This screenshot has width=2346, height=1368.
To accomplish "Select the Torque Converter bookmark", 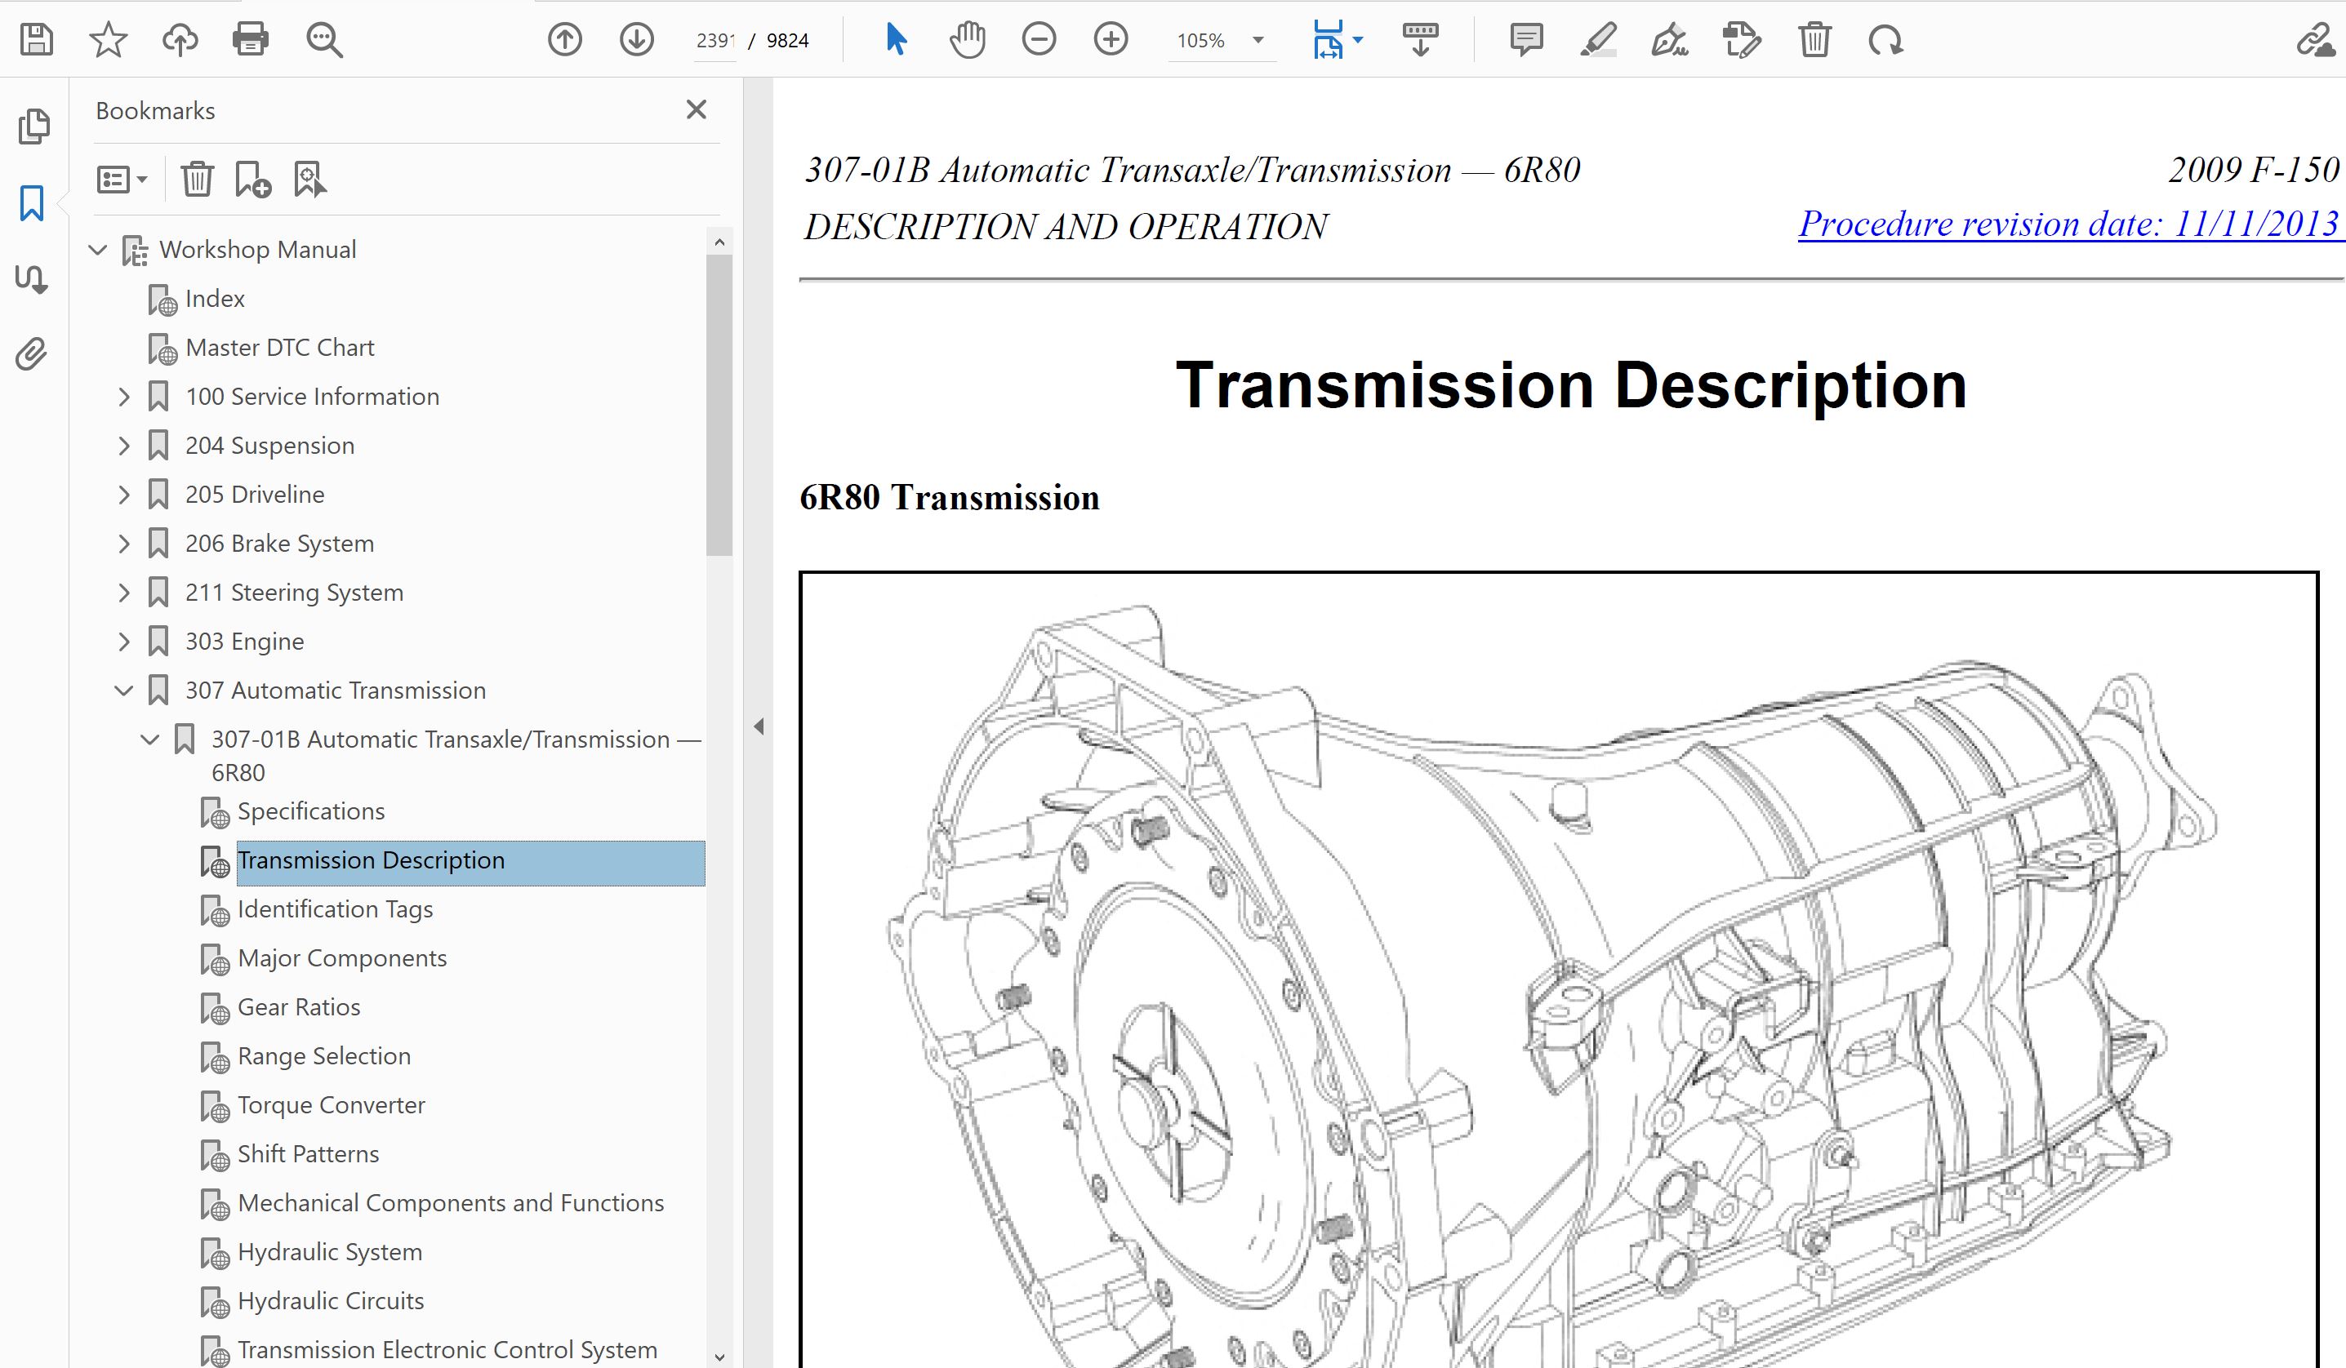I will pyautogui.click(x=331, y=1104).
